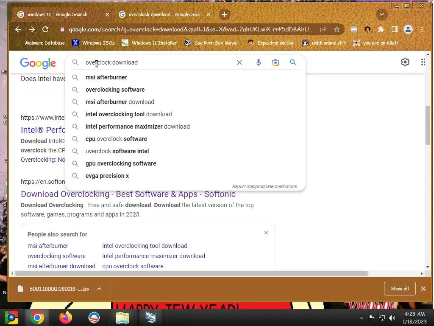Show hidden tray icons arrow
The image size is (434, 326).
(x=361, y=318)
